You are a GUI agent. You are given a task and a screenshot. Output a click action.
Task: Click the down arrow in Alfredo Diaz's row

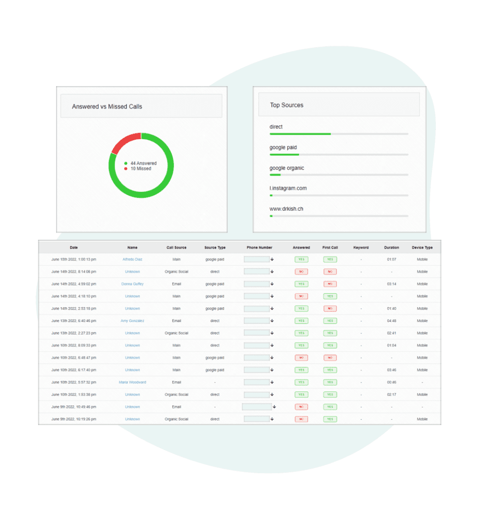pos(272,260)
